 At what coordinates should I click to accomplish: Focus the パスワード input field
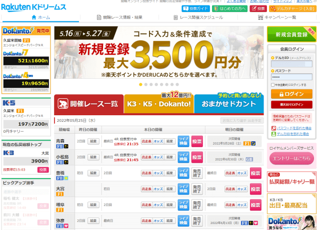coord(291,77)
